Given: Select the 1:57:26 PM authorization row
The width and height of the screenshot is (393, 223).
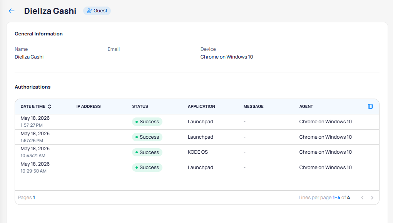Looking at the screenshot, I should tap(197, 137).
